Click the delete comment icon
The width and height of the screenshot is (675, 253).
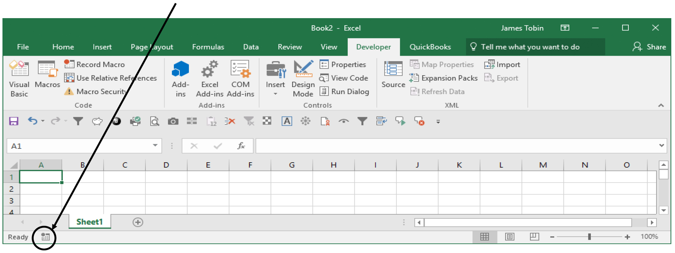pyautogui.click(x=419, y=121)
